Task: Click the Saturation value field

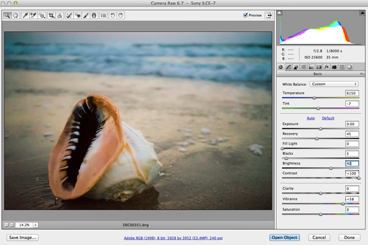Action: [x=352, y=210]
